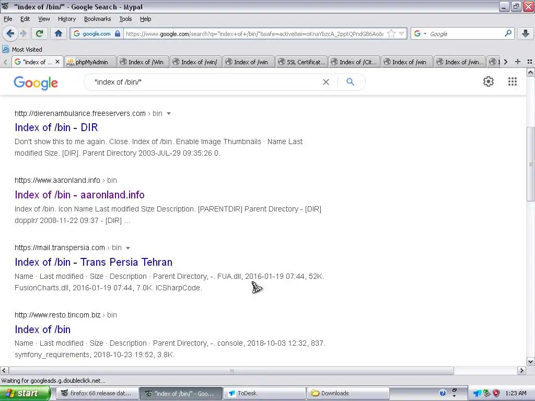This screenshot has height=401, width=535.
Task: Open the 'Index of /bin - DIR' result
Action: (56, 127)
